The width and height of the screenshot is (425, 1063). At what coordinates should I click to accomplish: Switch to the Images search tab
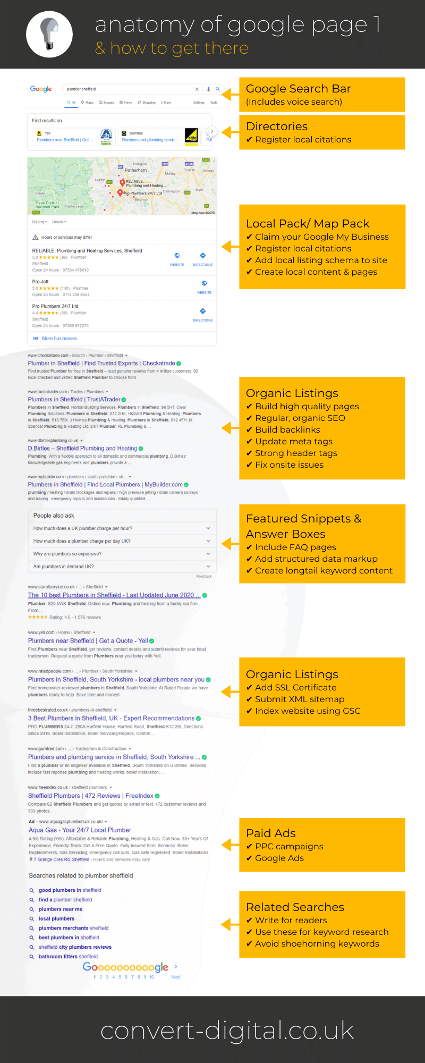[107, 103]
